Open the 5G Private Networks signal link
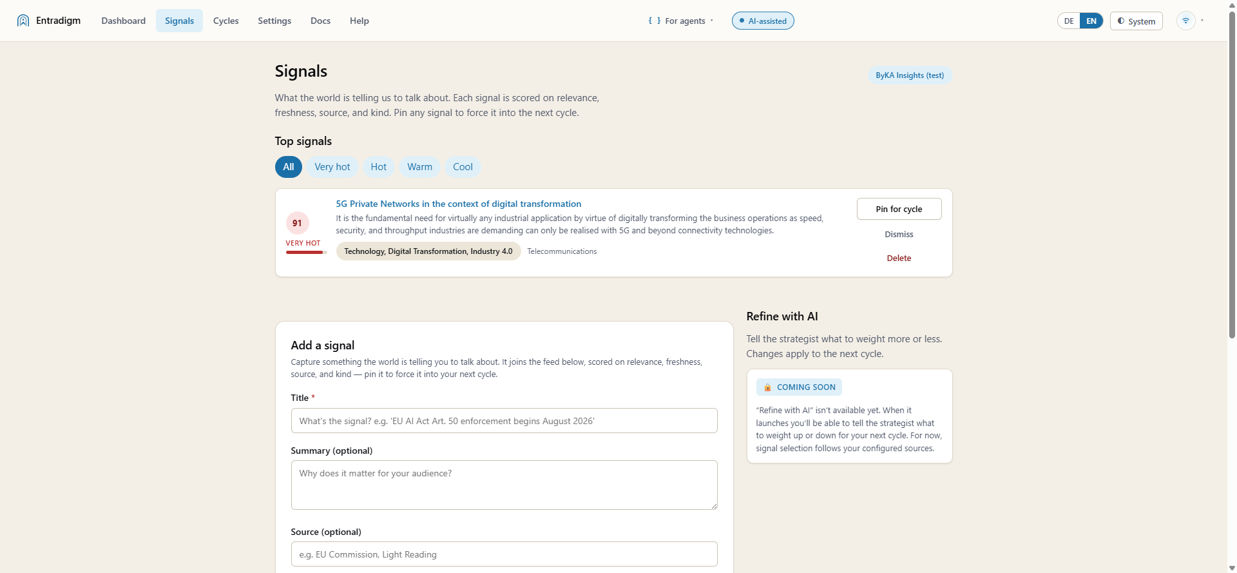The height and width of the screenshot is (573, 1237). (x=459, y=204)
